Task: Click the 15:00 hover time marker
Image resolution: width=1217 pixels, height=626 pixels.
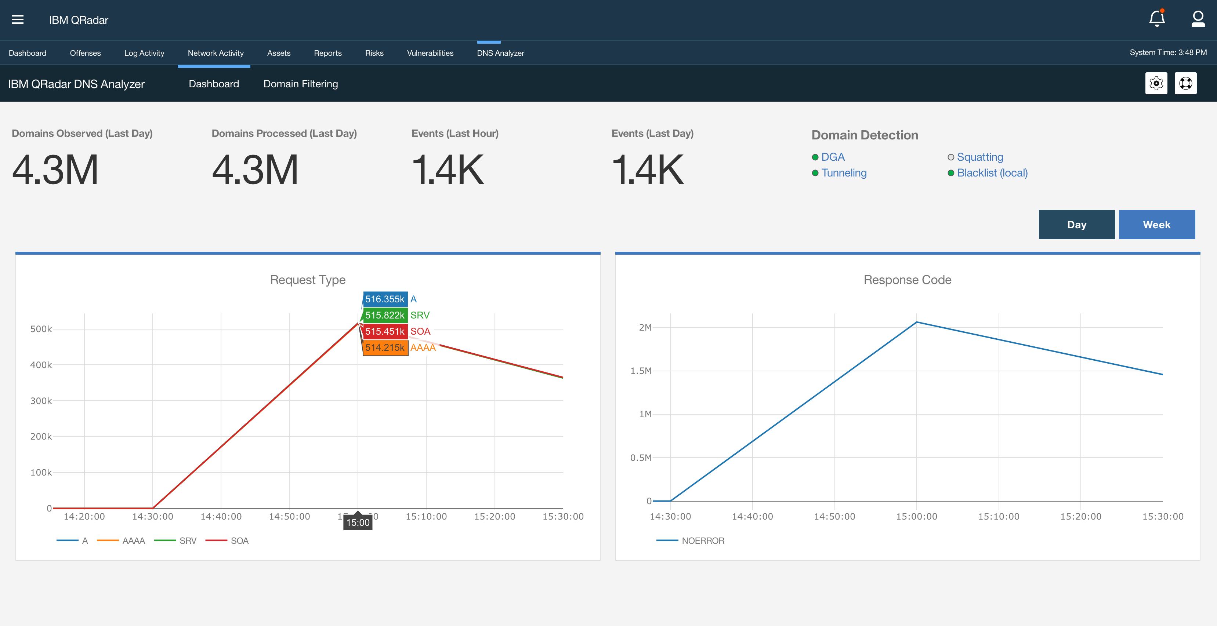Action: click(358, 522)
